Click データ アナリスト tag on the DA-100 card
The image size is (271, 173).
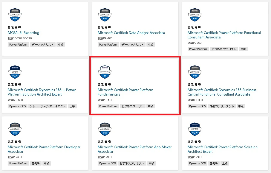tap(133, 45)
